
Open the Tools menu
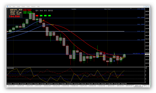click(x=28, y=6)
